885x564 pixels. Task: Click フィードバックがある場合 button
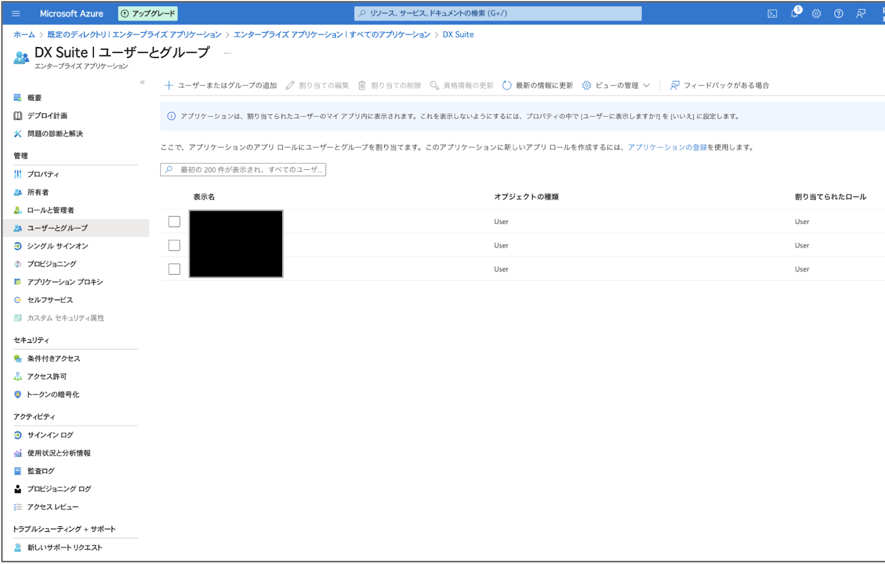pos(720,85)
